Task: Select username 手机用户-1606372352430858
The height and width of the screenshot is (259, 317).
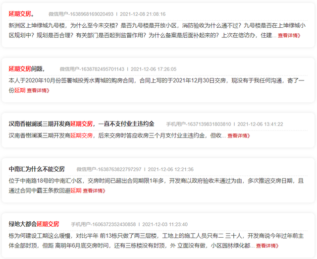Action: (103, 224)
